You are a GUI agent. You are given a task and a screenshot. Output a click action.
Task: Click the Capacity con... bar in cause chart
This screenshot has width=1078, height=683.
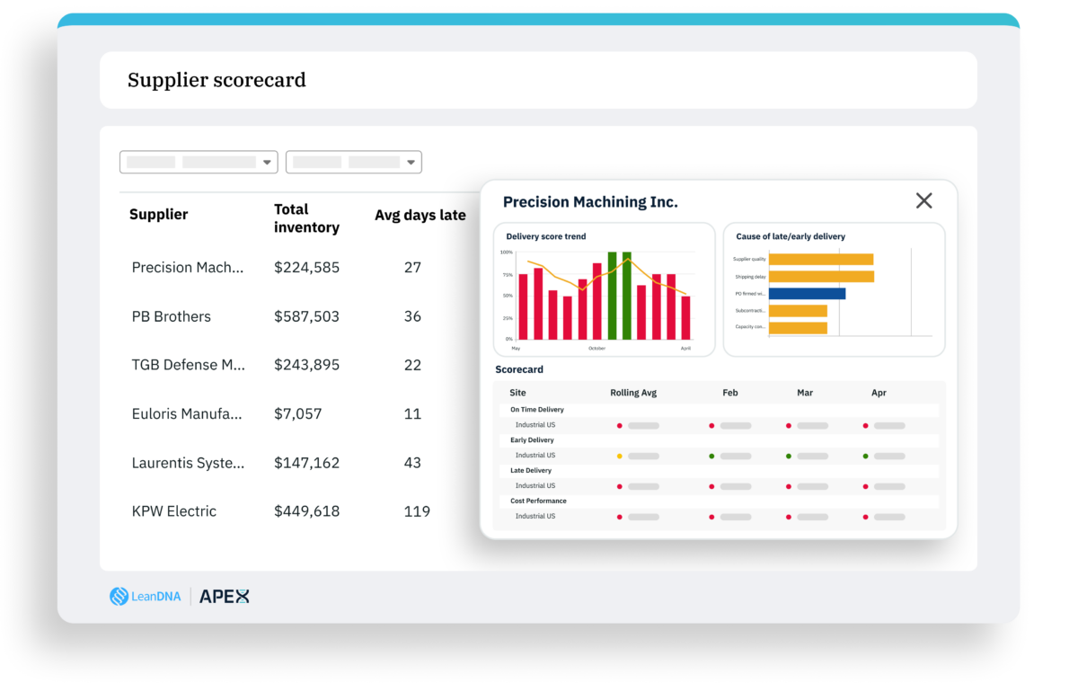pyautogui.click(x=798, y=327)
